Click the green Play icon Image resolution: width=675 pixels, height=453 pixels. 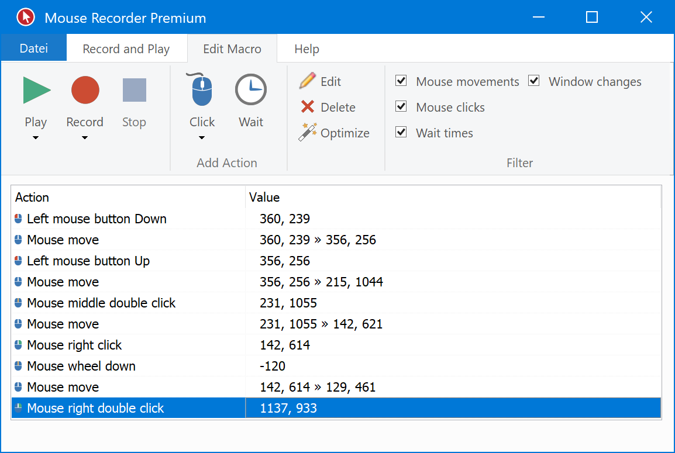36,91
